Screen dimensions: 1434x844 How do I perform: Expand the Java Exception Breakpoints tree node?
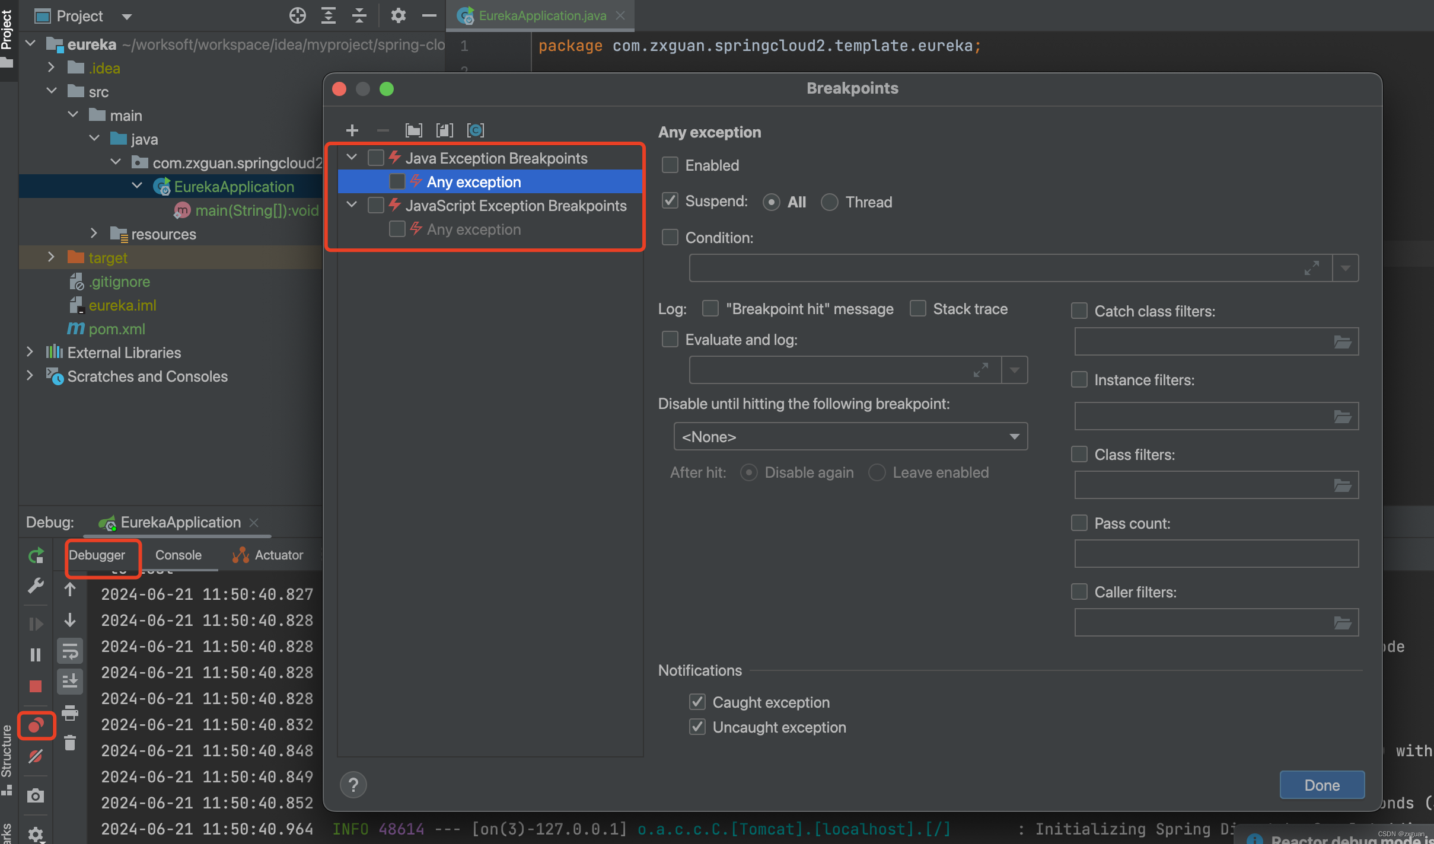350,156
